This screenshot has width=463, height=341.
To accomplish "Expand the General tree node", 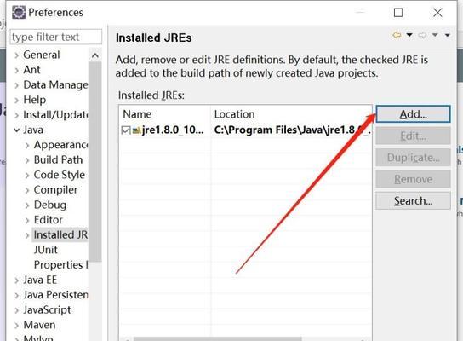I will pyautogui.click(x=17, y=55).
